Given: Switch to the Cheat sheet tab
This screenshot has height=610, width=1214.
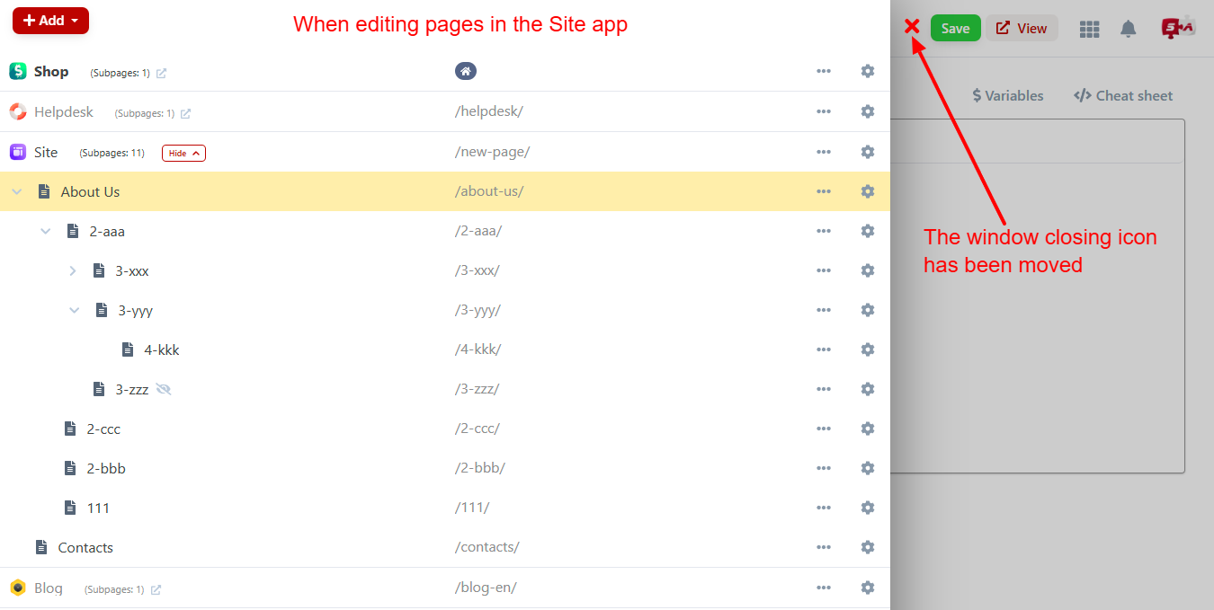Looking at the screenshot, I should (1122, 95).
